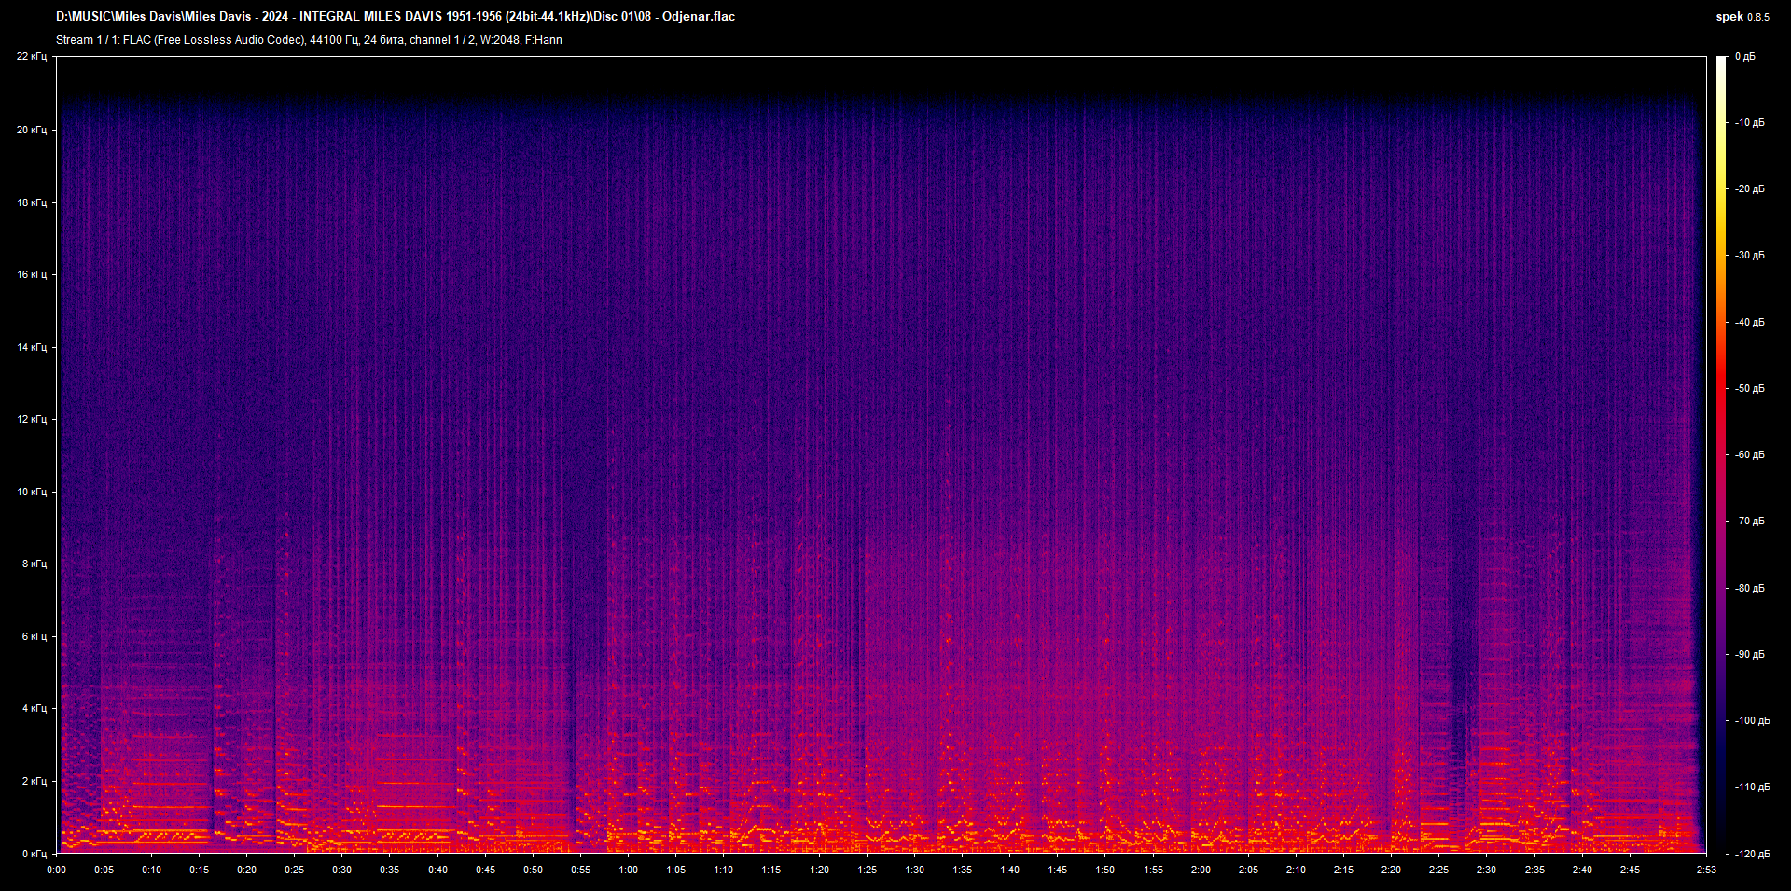This screenshot has width=1791, height=891.
Task: Click the 0 дБ scale label
Action: [1745, 57]
